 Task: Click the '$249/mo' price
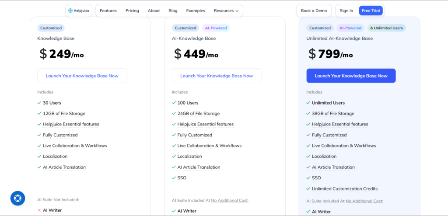coord(61,54)
